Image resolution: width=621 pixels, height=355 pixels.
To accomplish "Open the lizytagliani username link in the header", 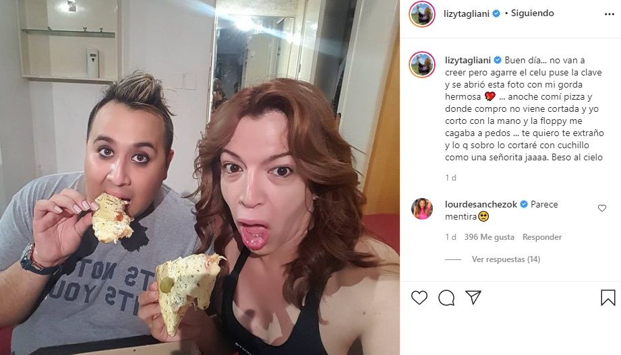I will pyautogui.click(x=467, y=13).
